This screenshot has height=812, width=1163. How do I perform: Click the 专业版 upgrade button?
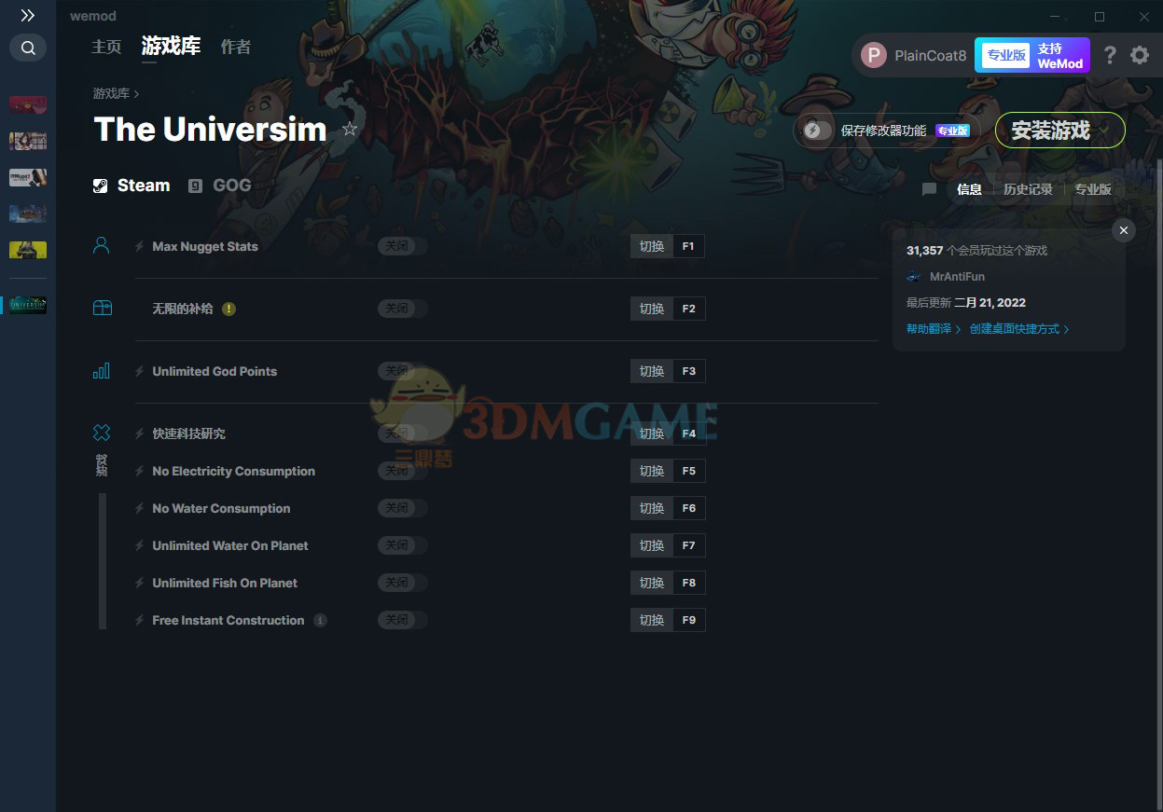[1006, 55]
